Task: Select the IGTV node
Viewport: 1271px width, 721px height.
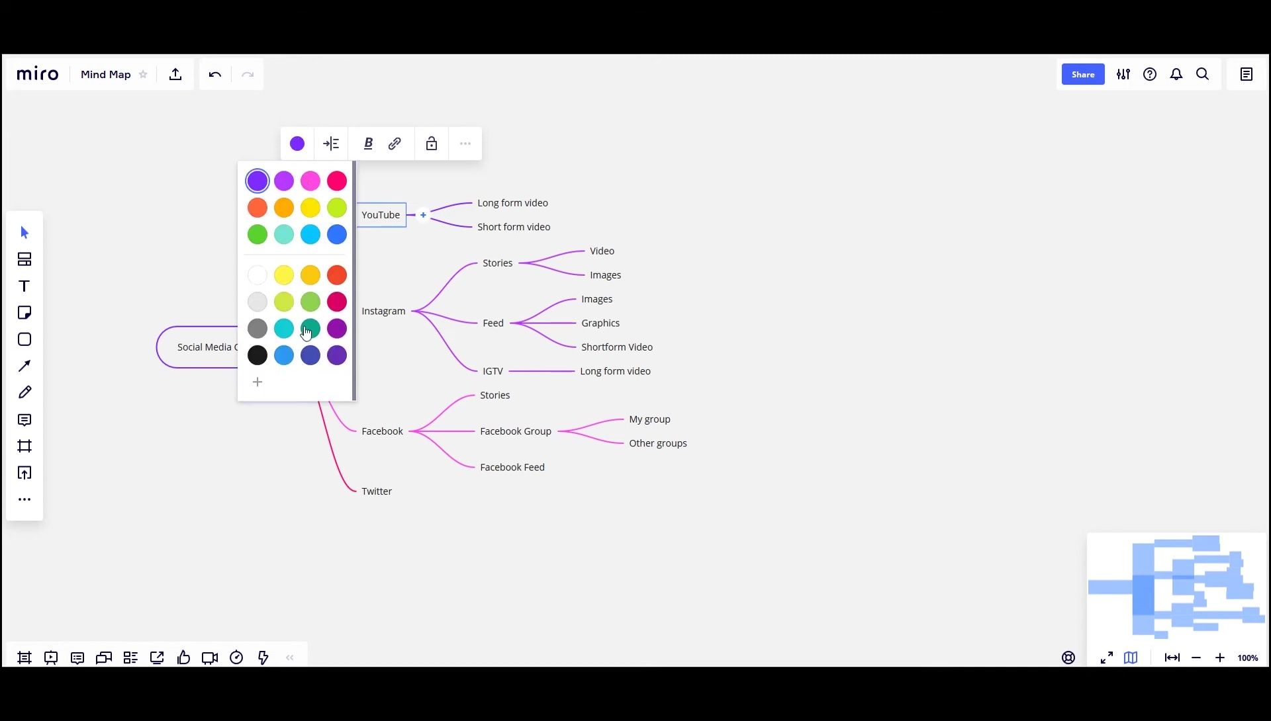Action: (x=493, y=371)
